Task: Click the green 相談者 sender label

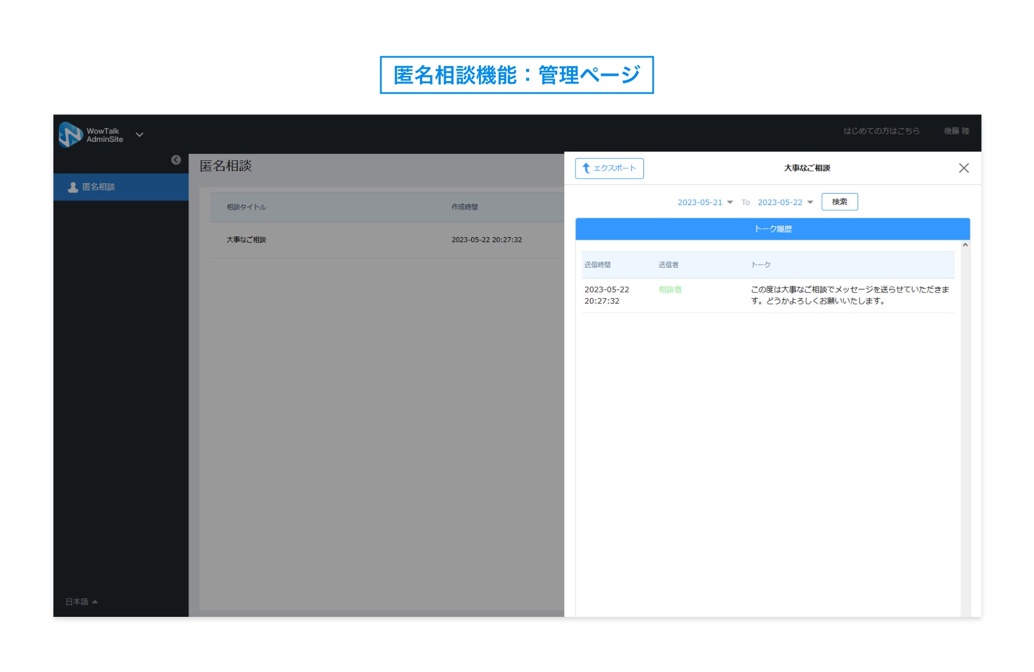Action: pyautogui.click(x=670, y=289)
